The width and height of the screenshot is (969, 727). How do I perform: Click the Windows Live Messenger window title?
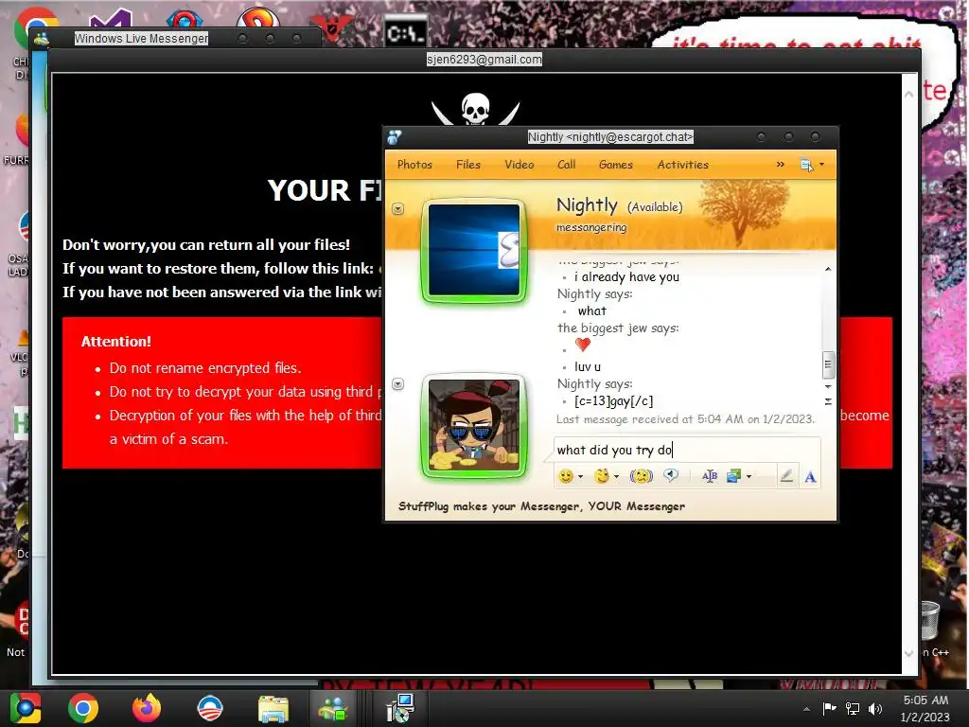141,38
